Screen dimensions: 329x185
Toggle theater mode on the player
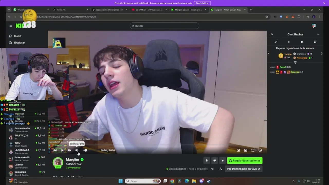[245, 150]
